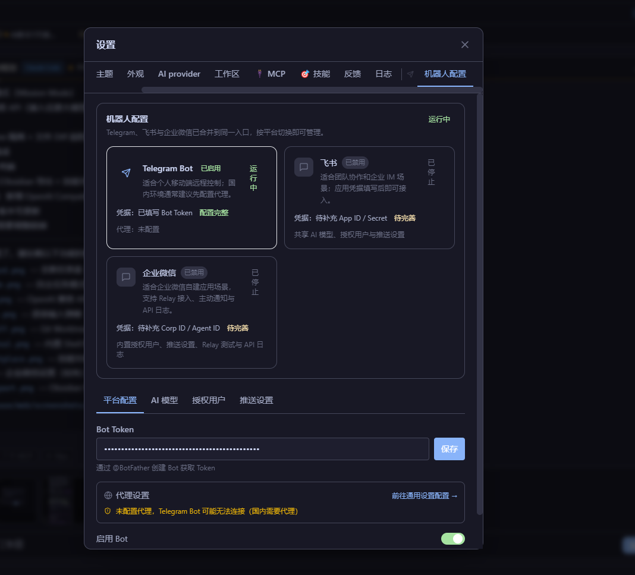Image resolution: width=635 pixels, height=575 pixels.
Task: Click the Telegram Bot paper plane icon
Action: point(126,173)
